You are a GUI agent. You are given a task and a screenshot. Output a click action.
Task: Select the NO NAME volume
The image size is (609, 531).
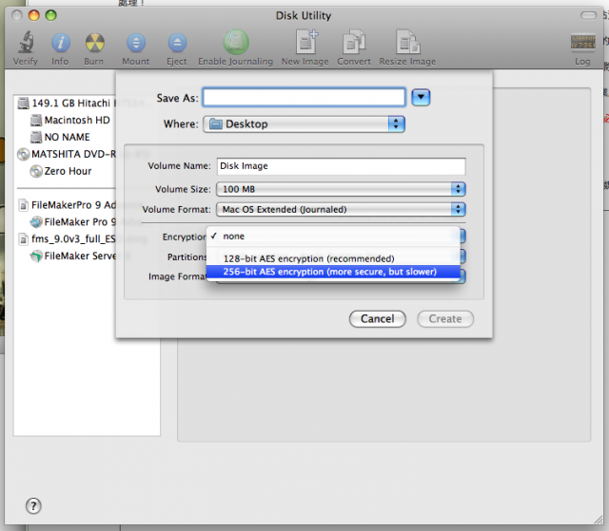60,137
